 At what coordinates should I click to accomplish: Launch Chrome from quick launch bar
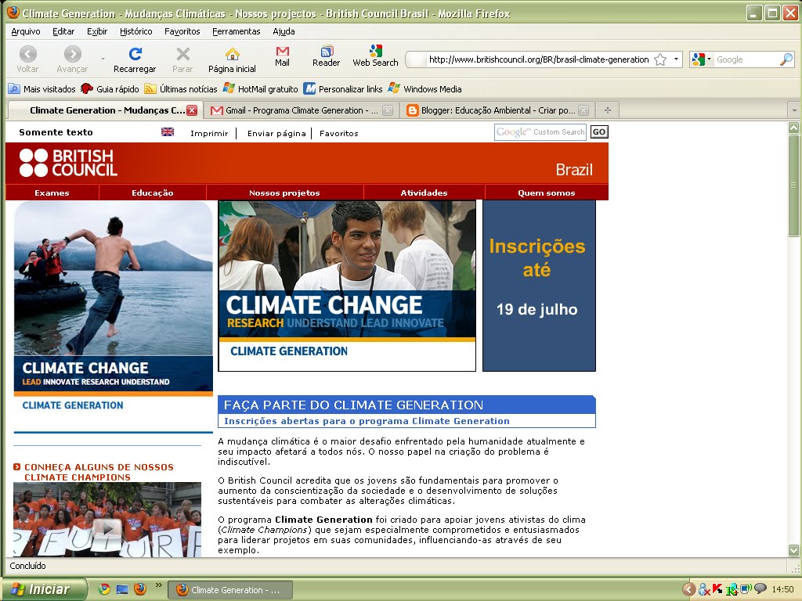point(104,589)
